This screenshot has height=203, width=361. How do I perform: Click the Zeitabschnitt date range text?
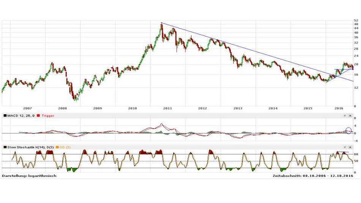[313, 176]
